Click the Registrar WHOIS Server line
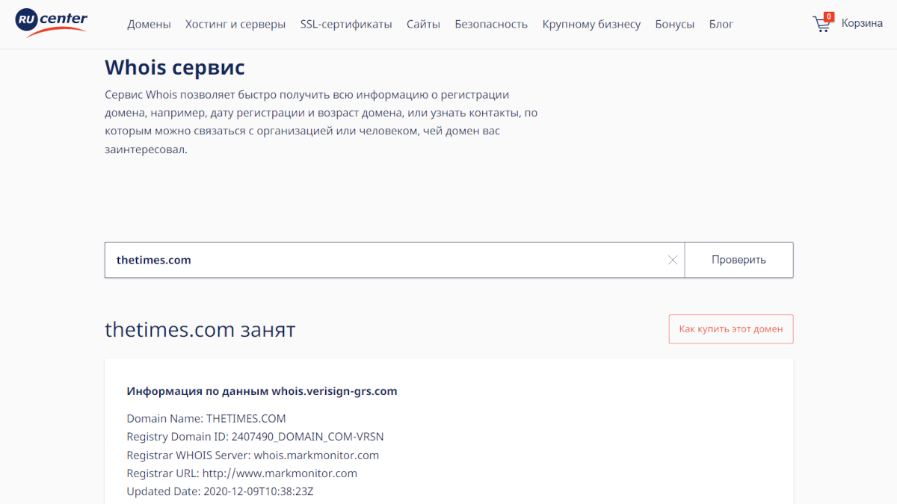The image size is (897, 504). (x=253, y=455)
